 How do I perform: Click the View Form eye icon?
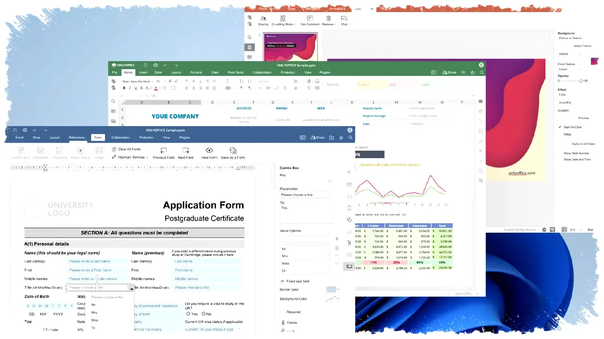(x=209, y=151)
